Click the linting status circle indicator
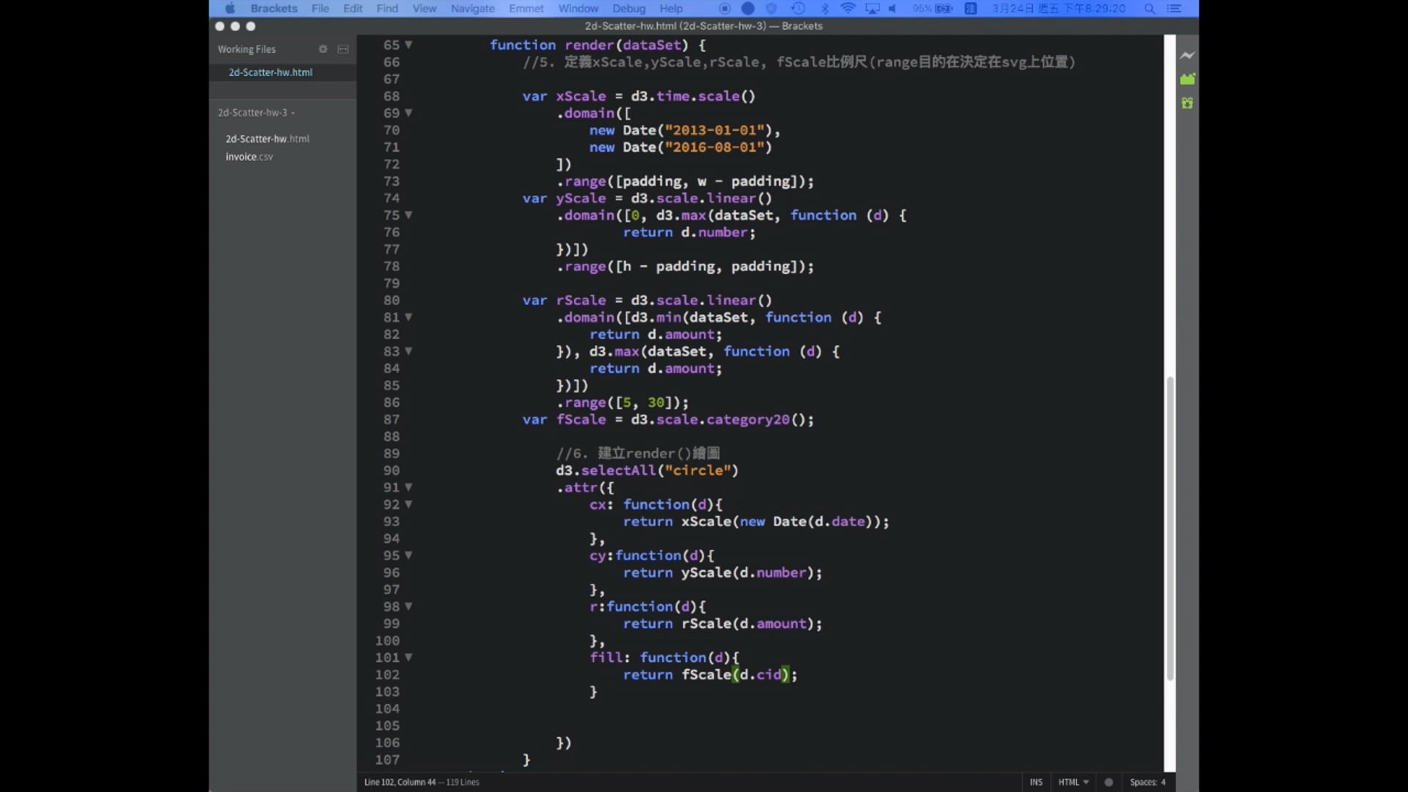Viewport: 1408px width, 792px height. (1109, 782)
